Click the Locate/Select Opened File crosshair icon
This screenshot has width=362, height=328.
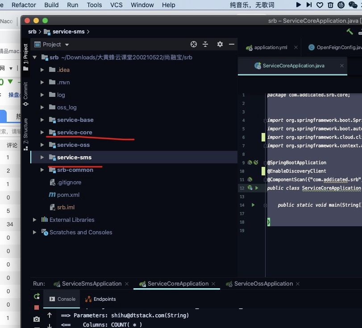click(x=193, y=44)
